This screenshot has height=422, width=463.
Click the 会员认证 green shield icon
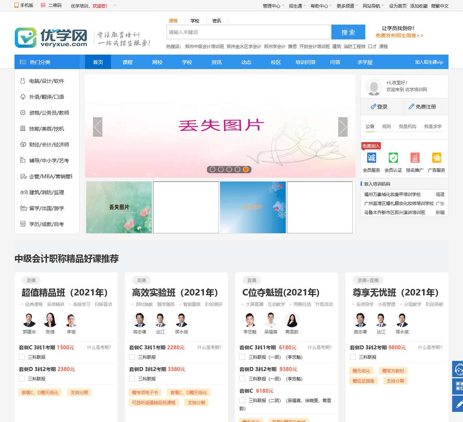393,158
